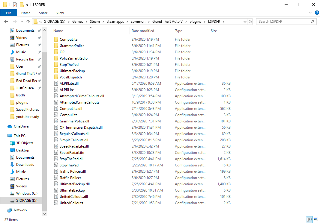This screenshot has width=320, height=223.
Task: Go to STORAGE (D:) breadcrumb
Action: pos(55,22)
